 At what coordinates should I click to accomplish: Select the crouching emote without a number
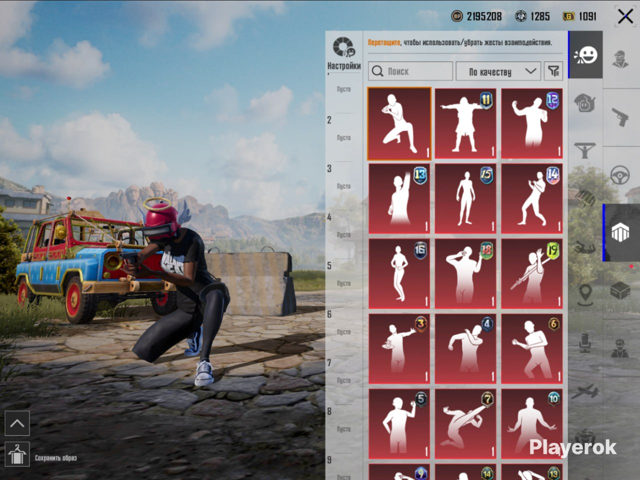click(x=399, y=123)
